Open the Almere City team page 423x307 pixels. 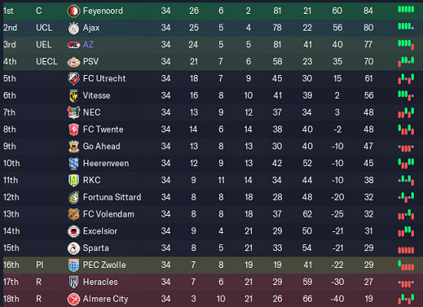coord(105,299)
